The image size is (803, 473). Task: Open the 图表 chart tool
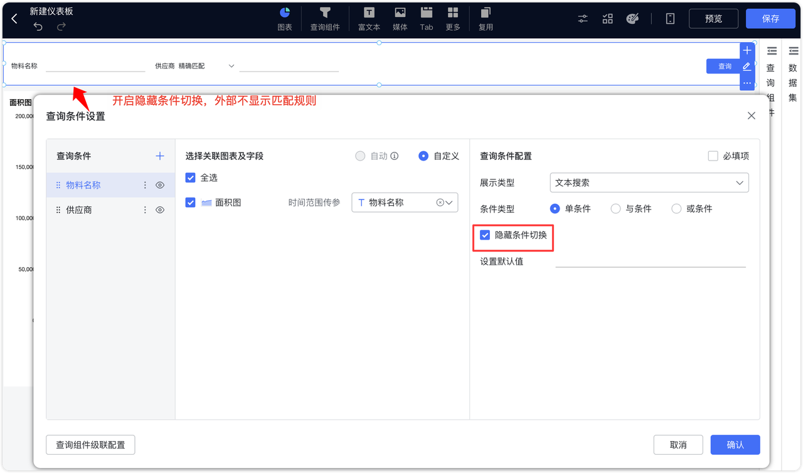click(285, 19)
